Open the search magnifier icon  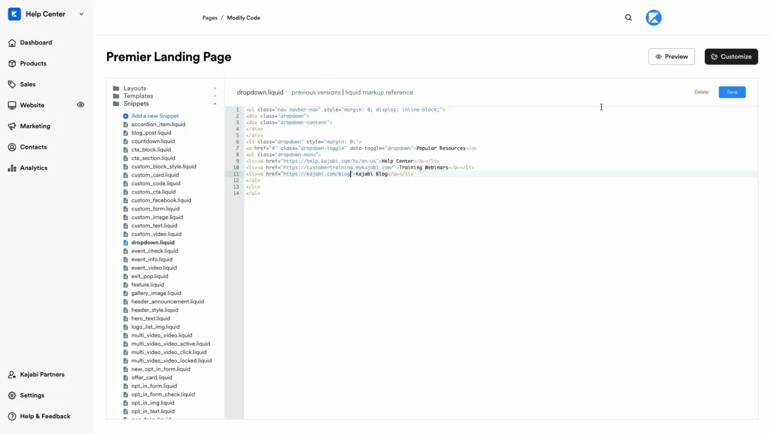[628, 18]
